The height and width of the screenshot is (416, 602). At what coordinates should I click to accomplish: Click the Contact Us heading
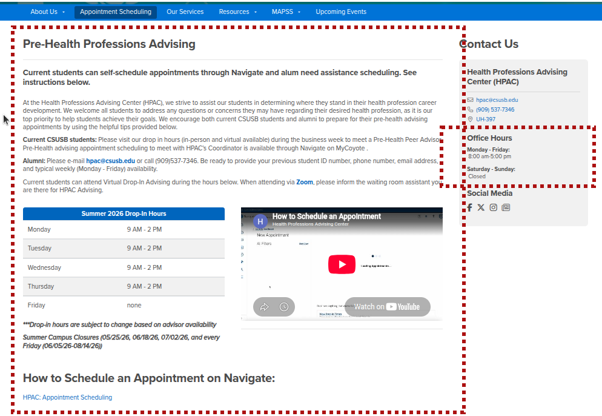click(489, 44)
